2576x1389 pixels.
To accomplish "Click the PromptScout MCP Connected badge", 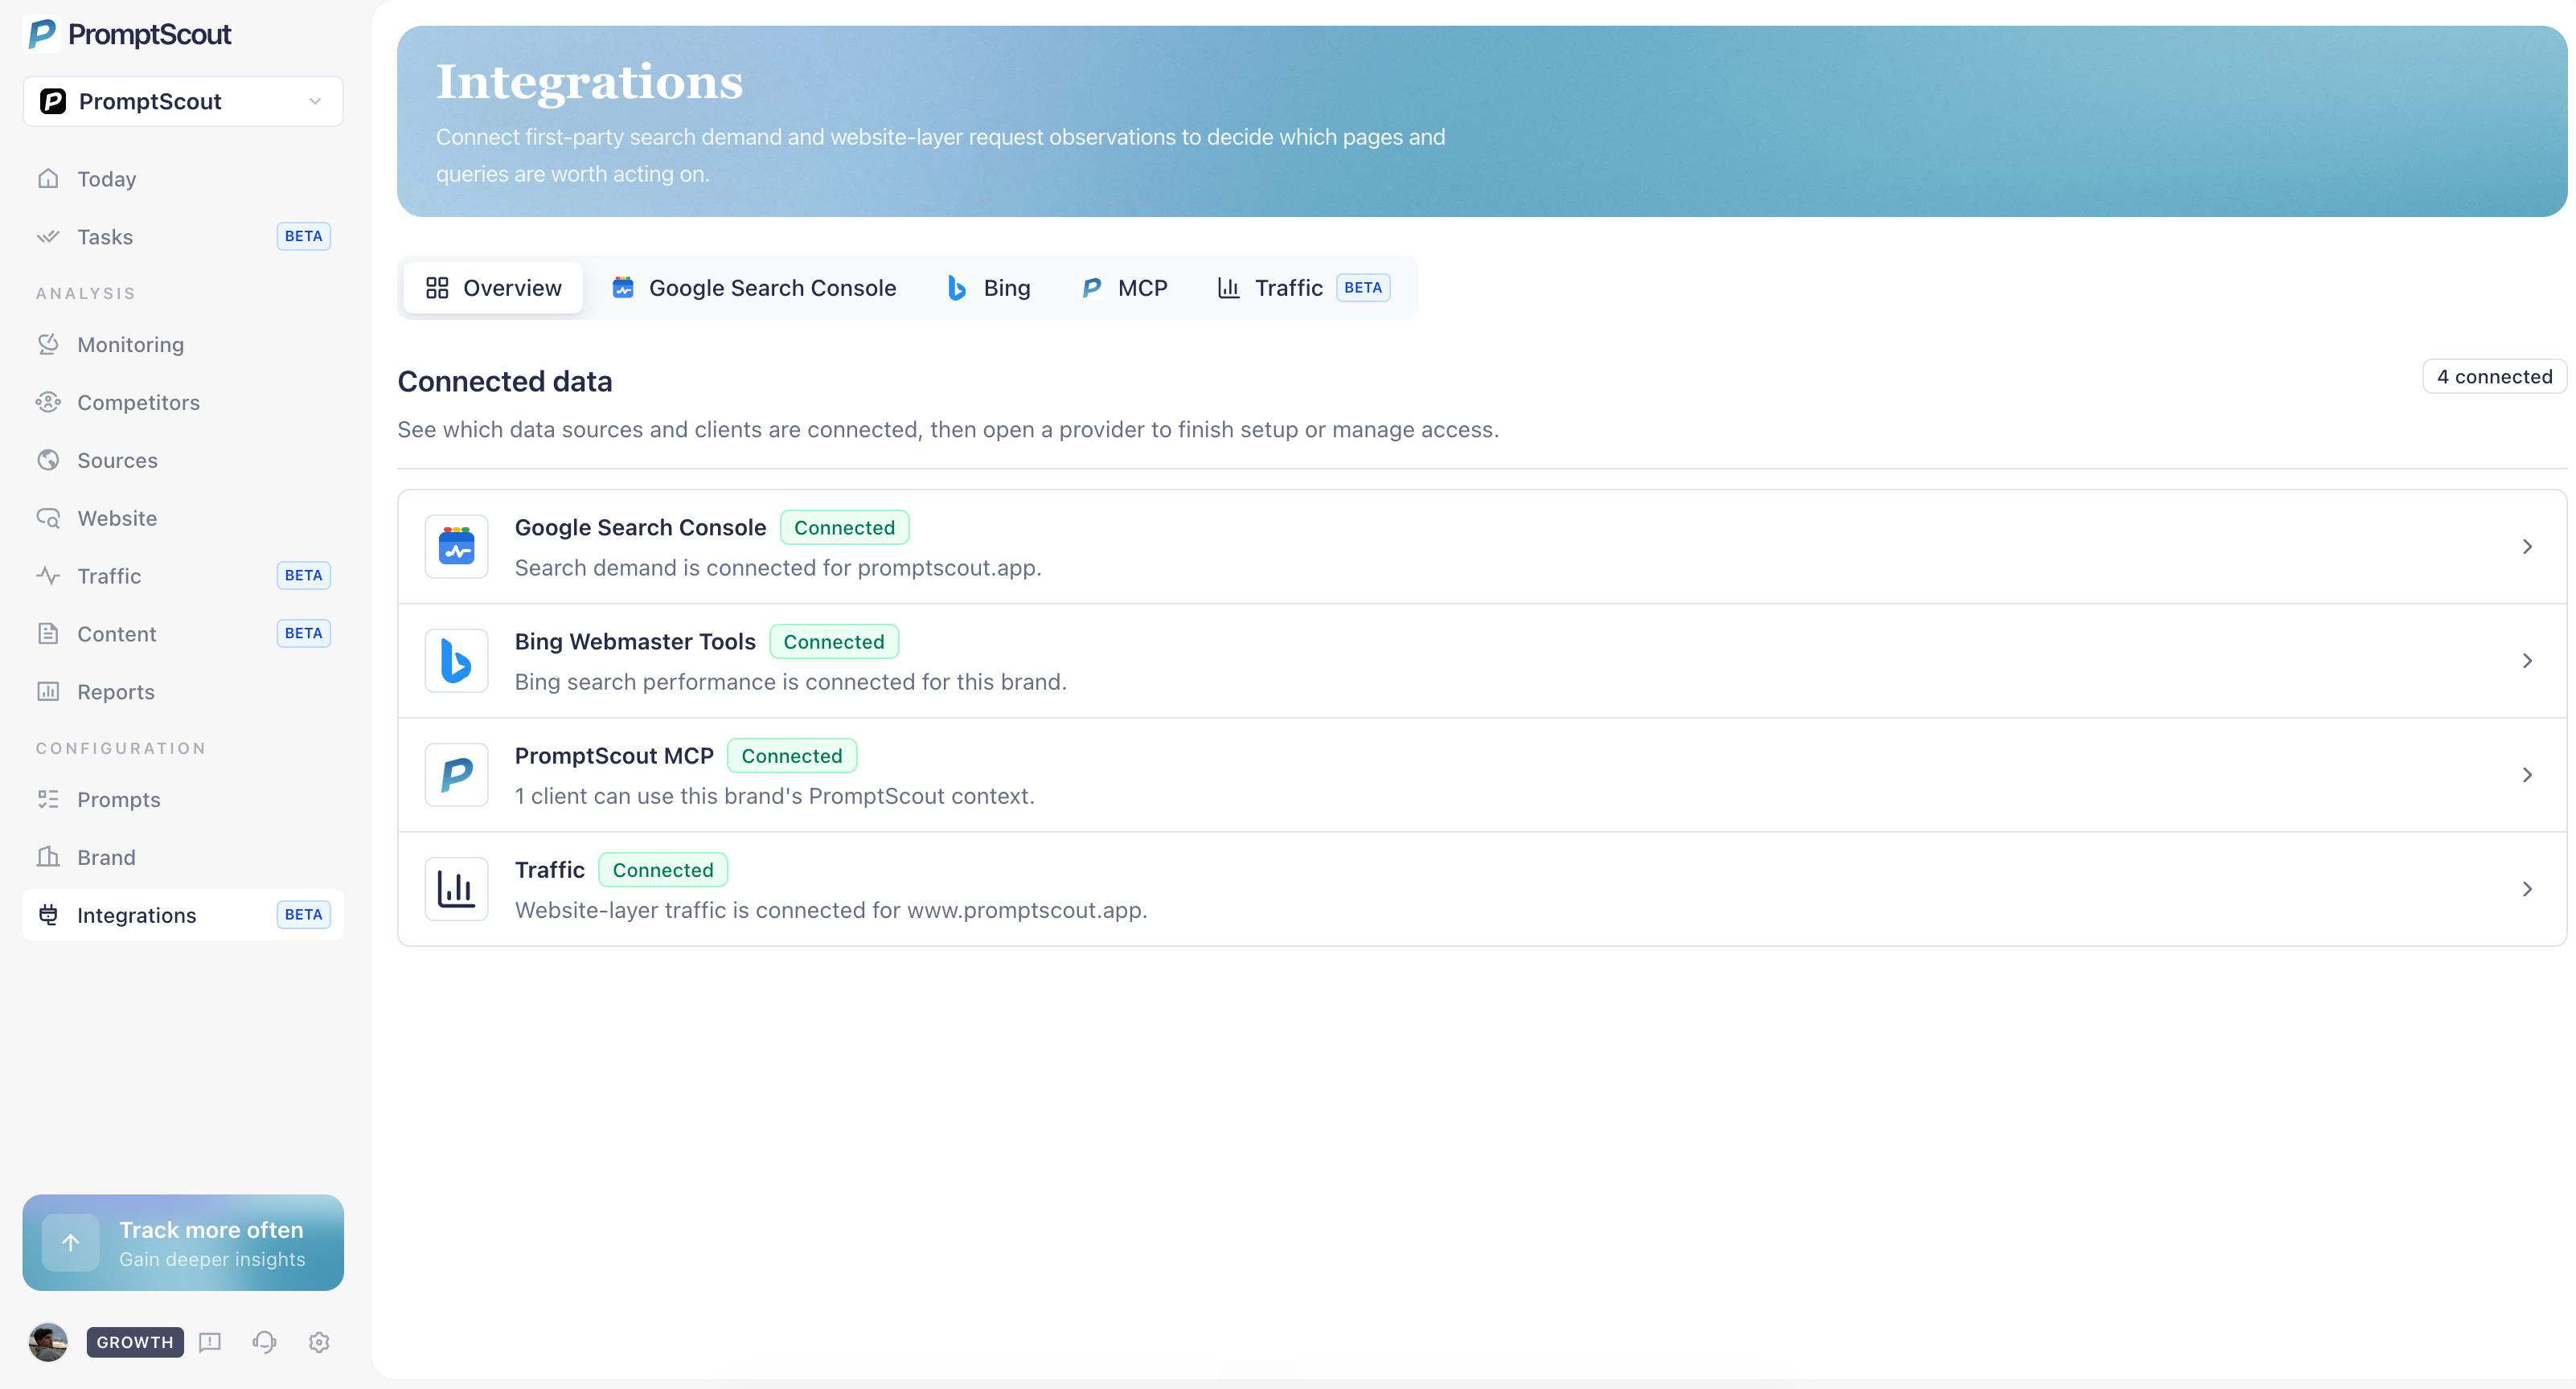I will pyautogui.click(x=792, y=756).
